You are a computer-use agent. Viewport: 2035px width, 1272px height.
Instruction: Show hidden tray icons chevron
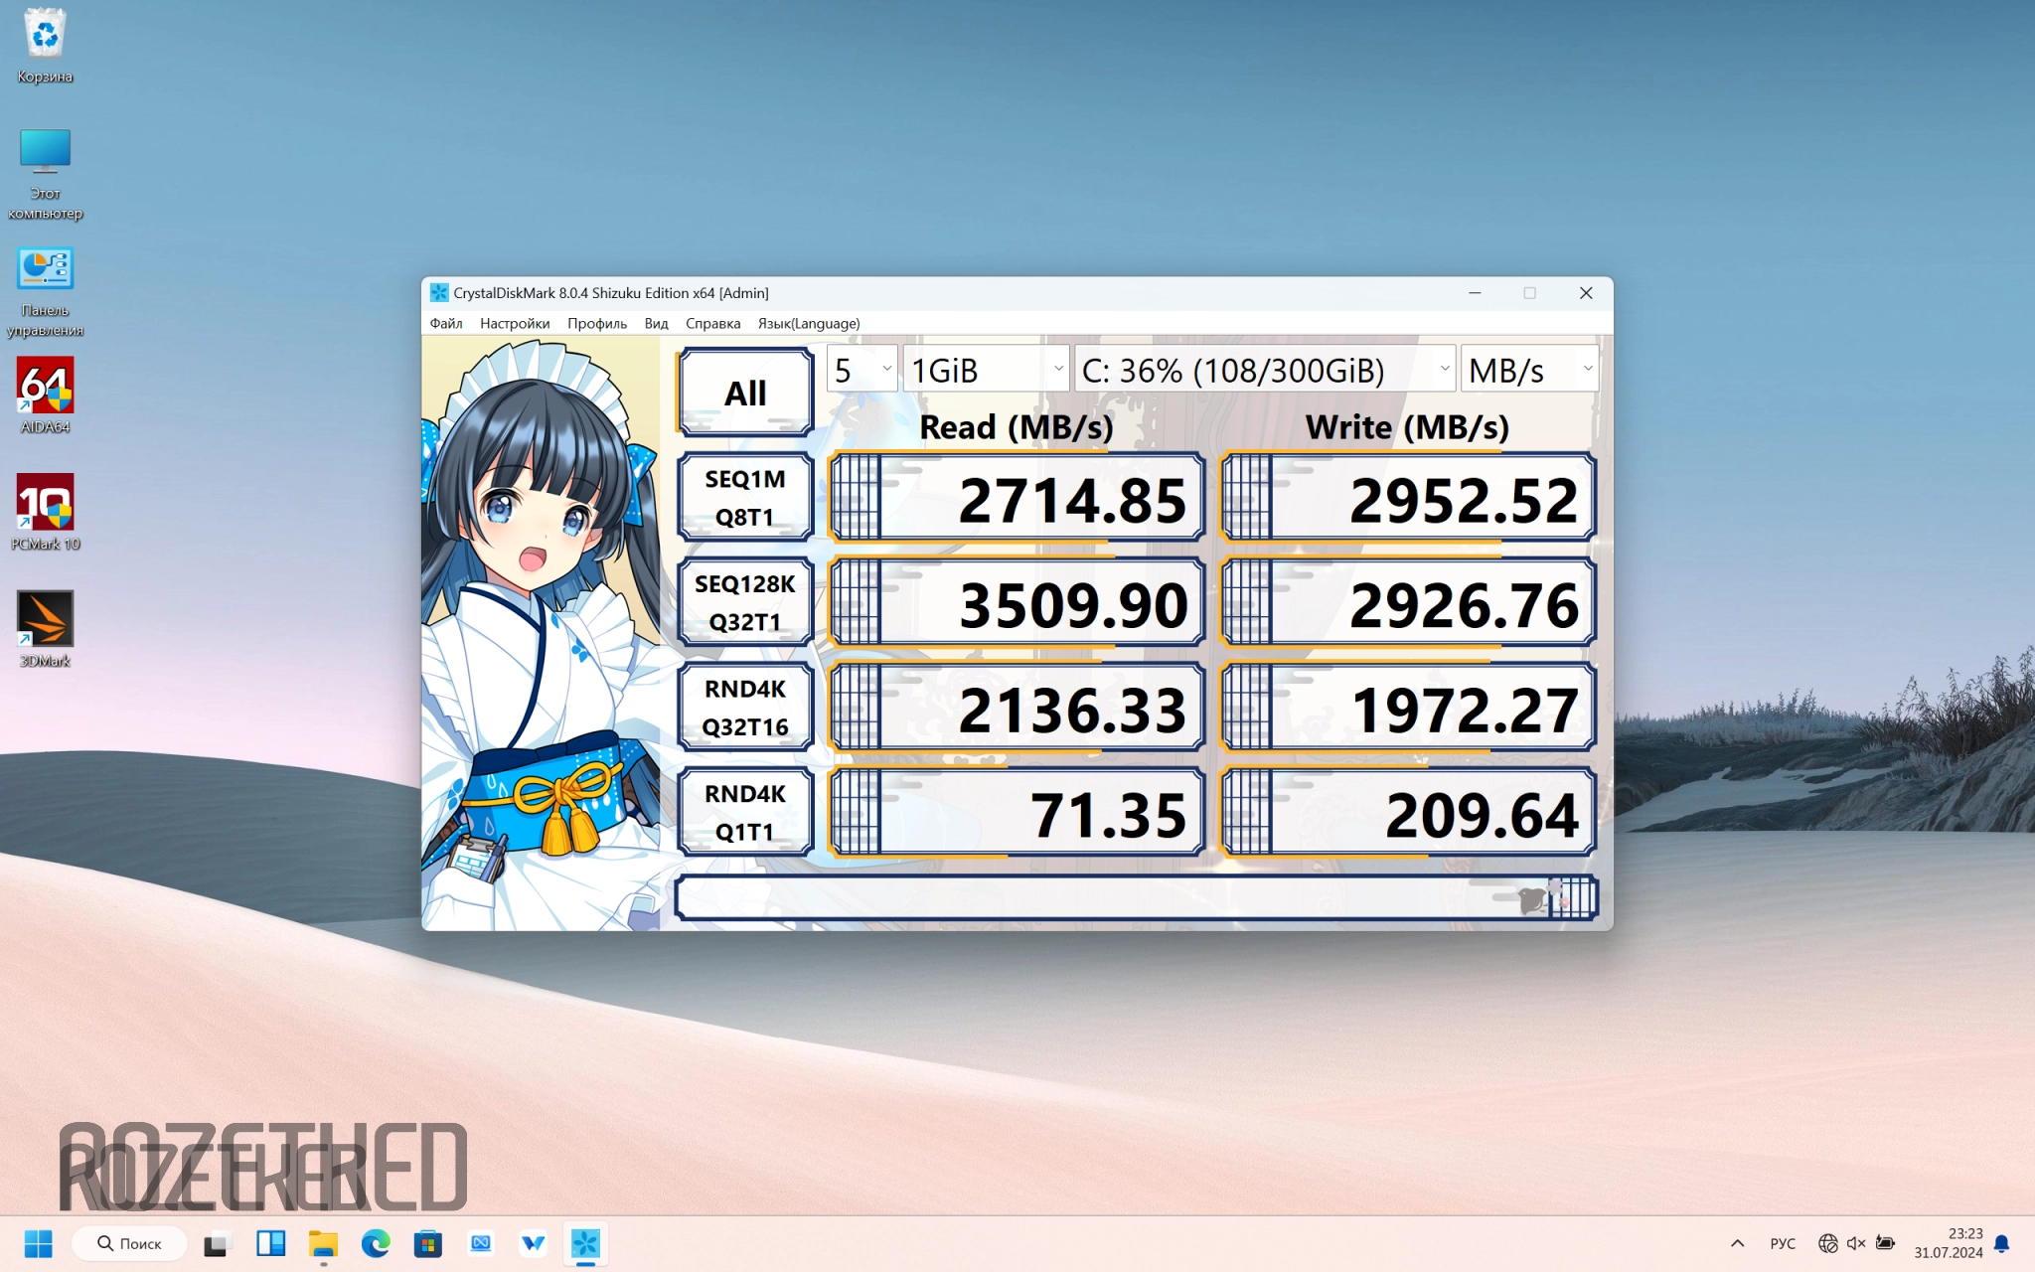pos(1737,1242)
